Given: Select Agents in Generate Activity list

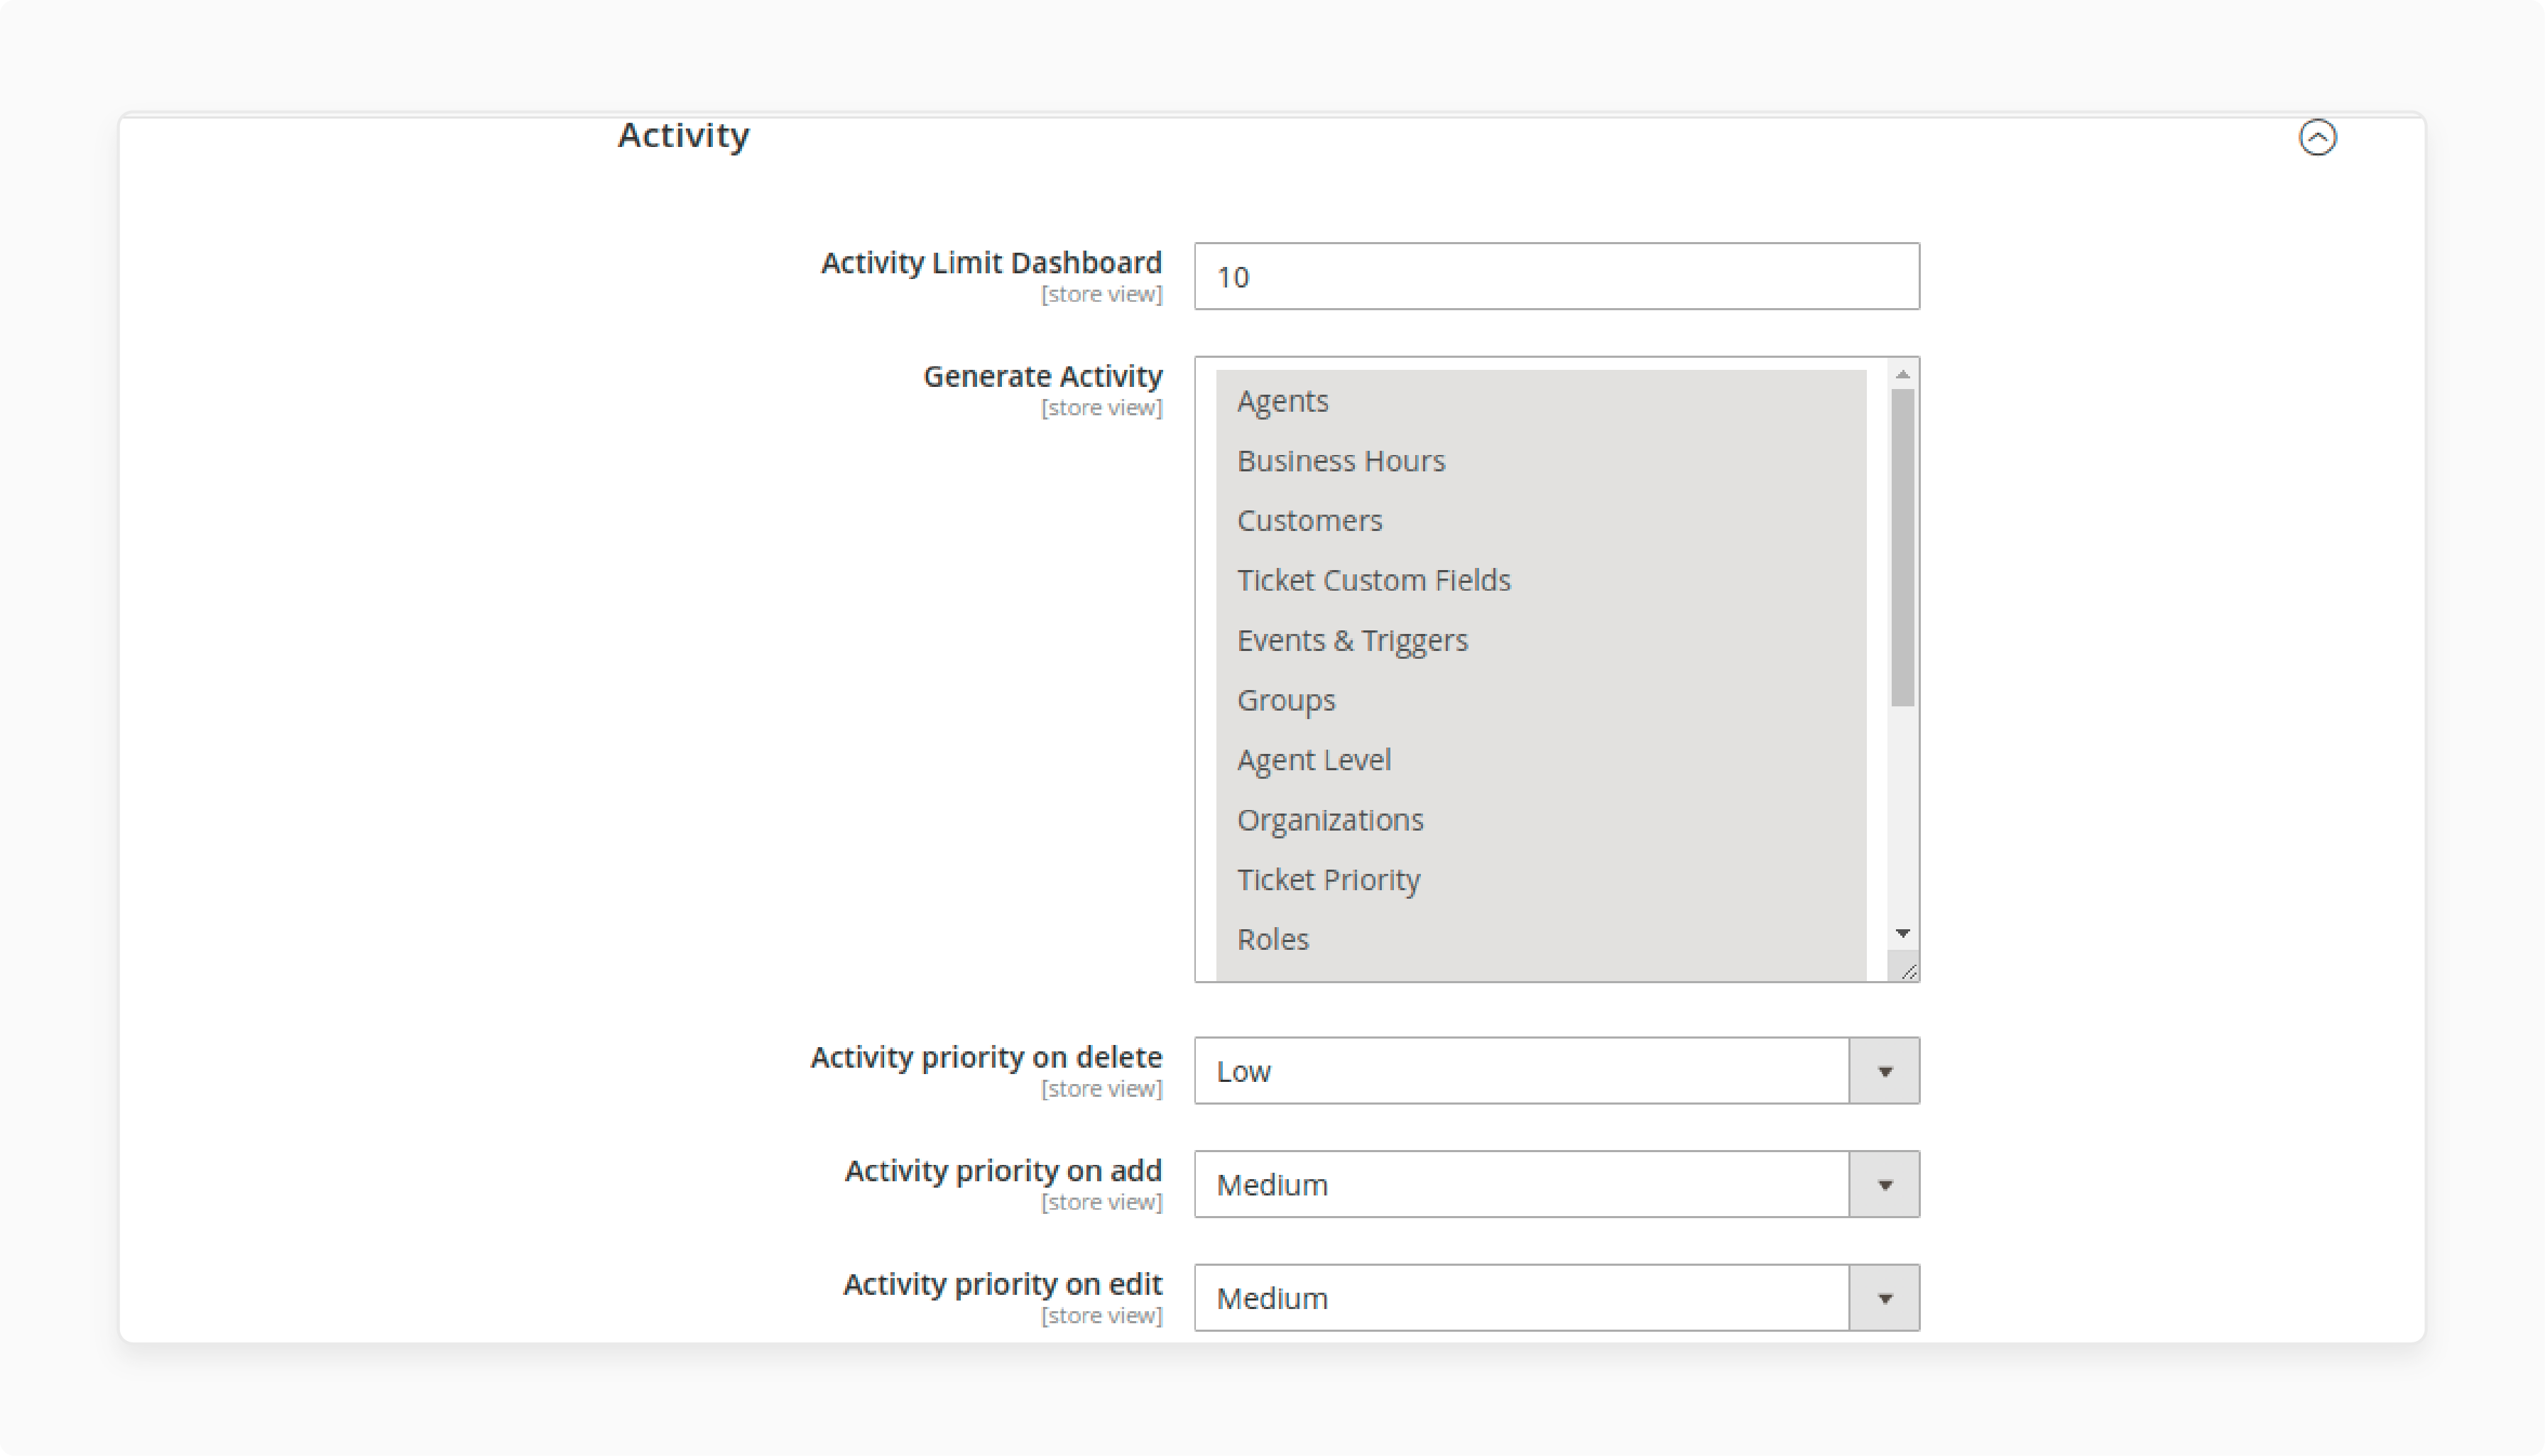Looking at the screenshot, I should [1540, 401].
